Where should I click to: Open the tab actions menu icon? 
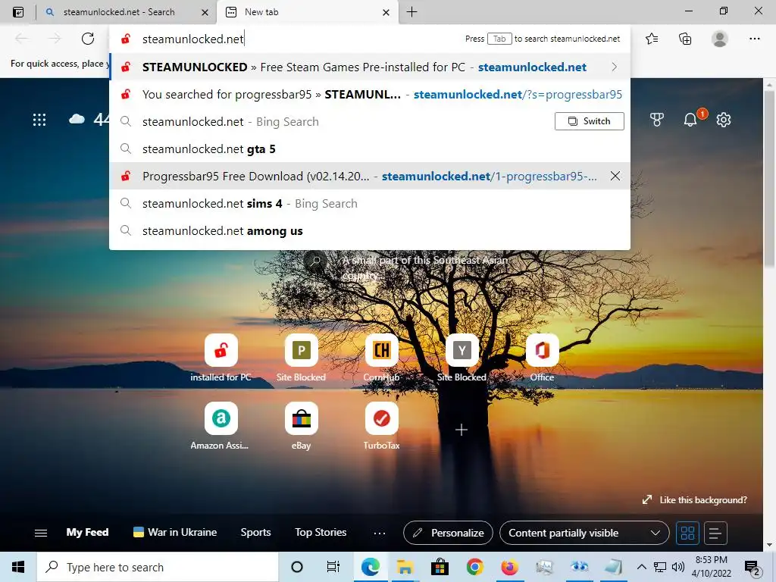(18, 12)
